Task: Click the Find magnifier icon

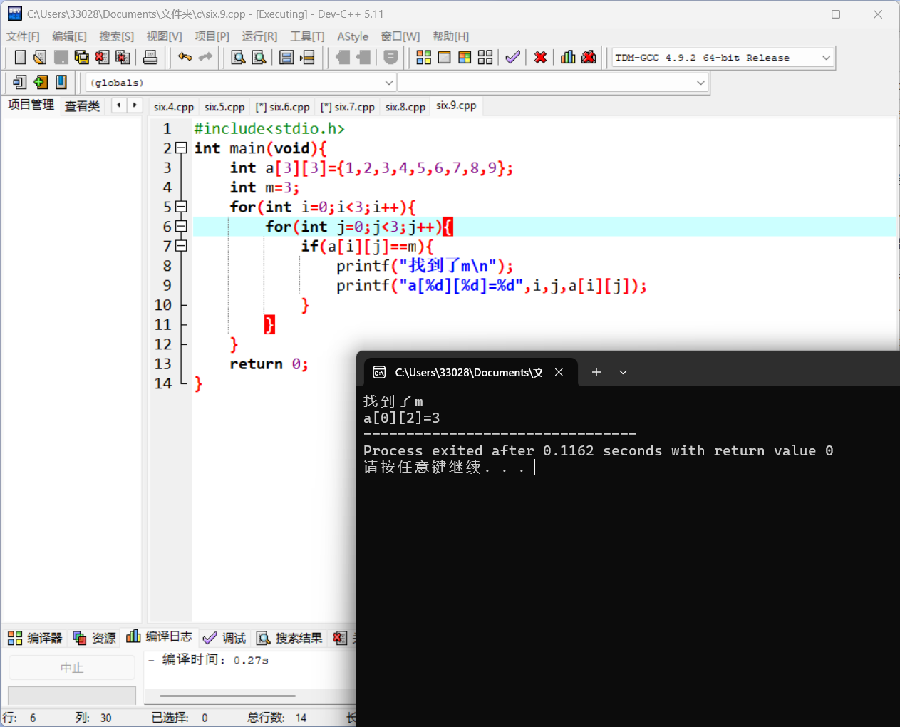Action: 238,57
